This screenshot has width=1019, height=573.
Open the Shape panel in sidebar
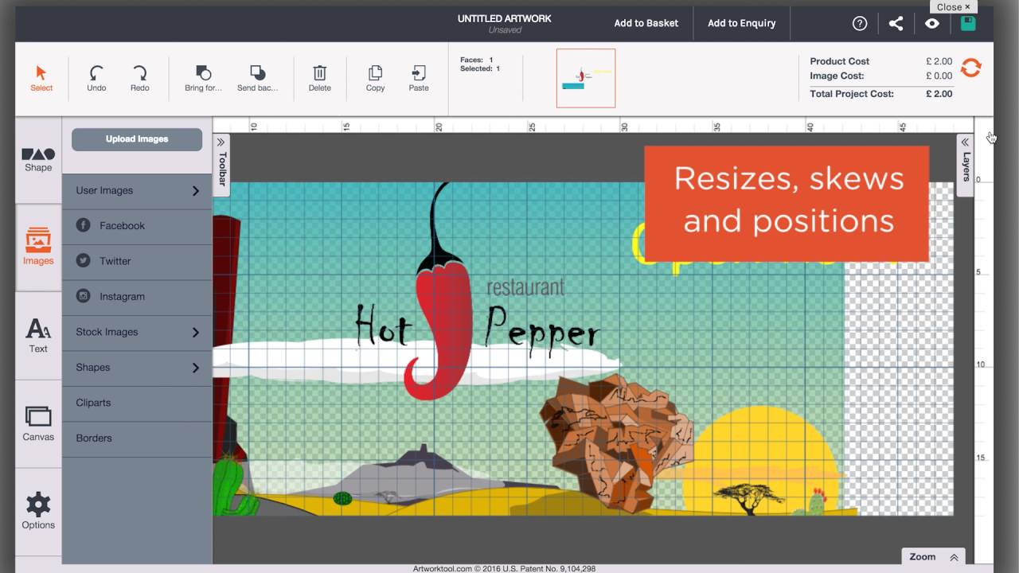click(x=38, y=159)
